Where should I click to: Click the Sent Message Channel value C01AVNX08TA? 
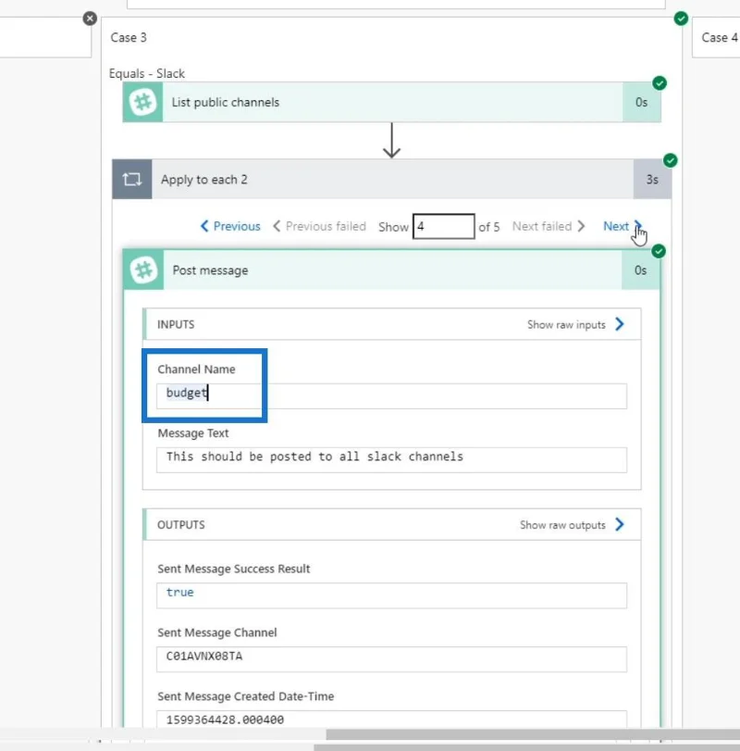[204, 657]
